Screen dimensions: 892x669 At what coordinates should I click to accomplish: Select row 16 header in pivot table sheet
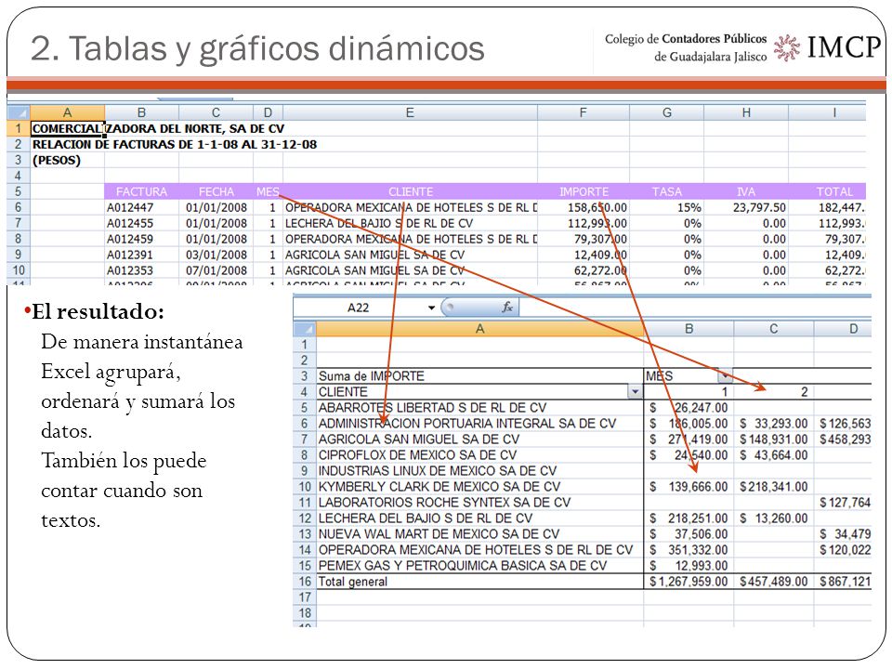305,582
